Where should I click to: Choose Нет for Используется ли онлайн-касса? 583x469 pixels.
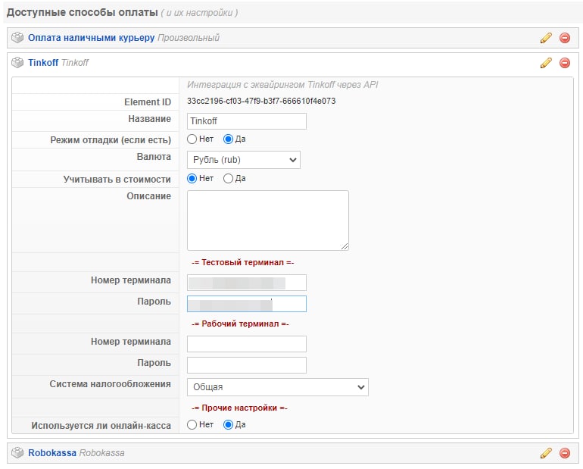pos(192,425)
